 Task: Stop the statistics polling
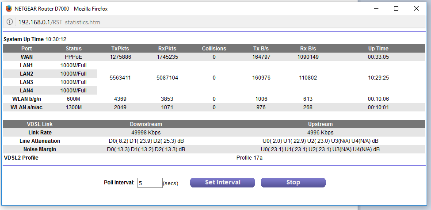pos(293,183)
